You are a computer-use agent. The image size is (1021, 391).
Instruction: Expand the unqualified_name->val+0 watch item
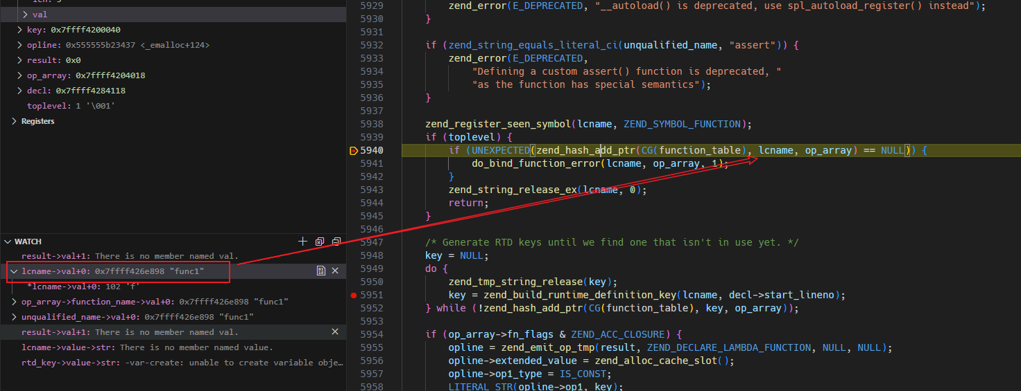tap(15, 317)
